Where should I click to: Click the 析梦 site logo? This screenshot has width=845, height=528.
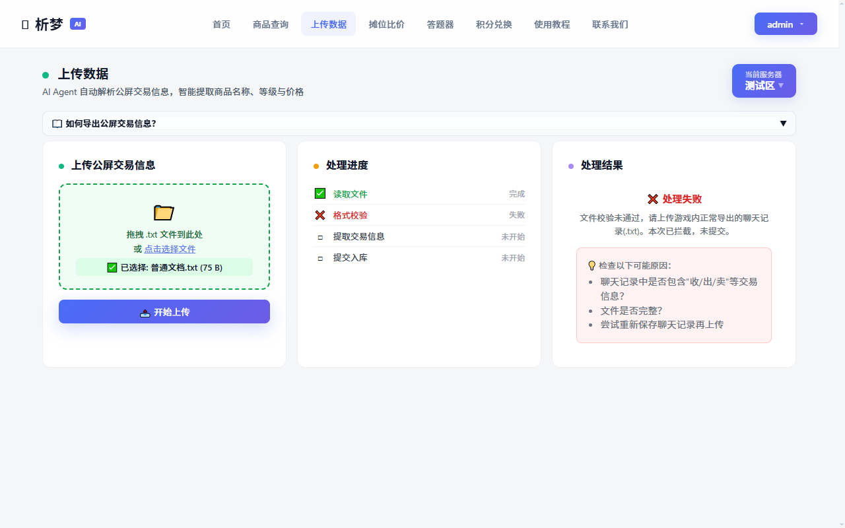tap(42, 24)
